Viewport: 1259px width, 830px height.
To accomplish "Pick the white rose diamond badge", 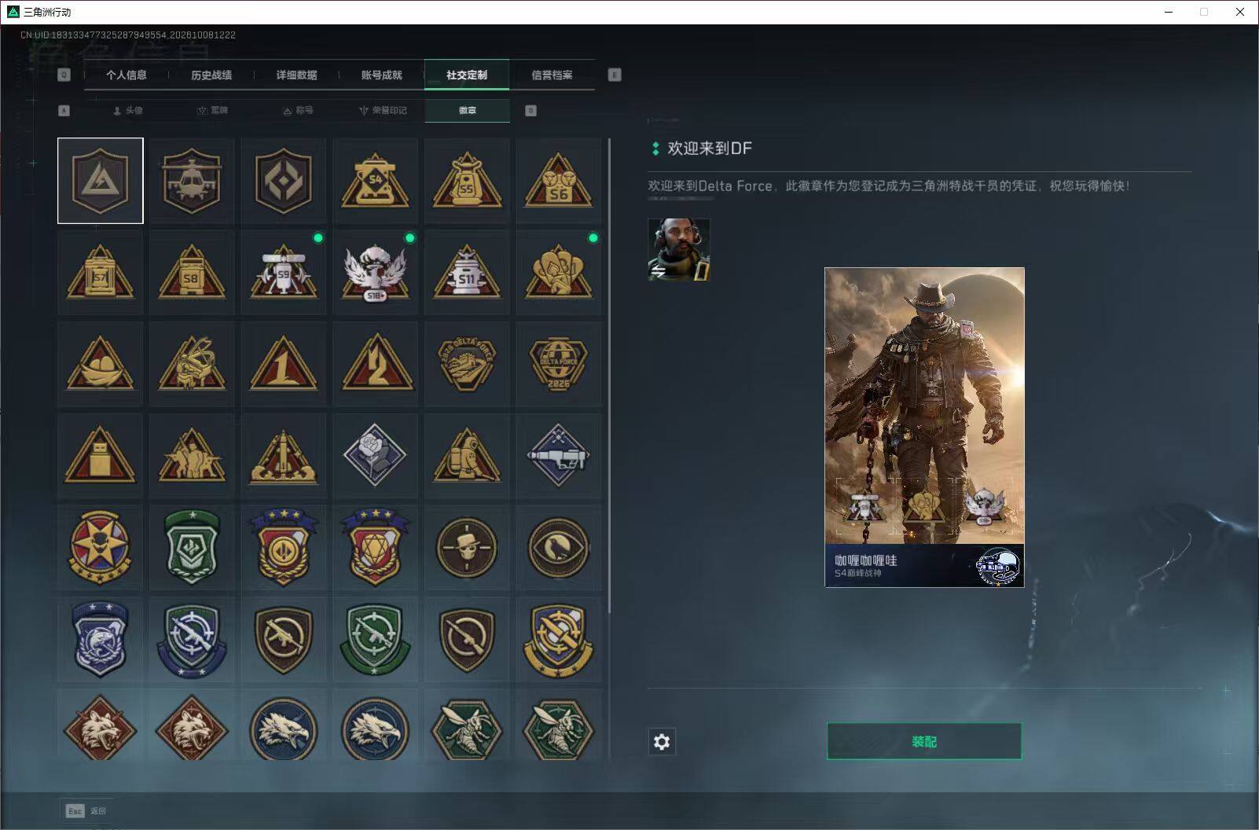I will coord(376,455).
